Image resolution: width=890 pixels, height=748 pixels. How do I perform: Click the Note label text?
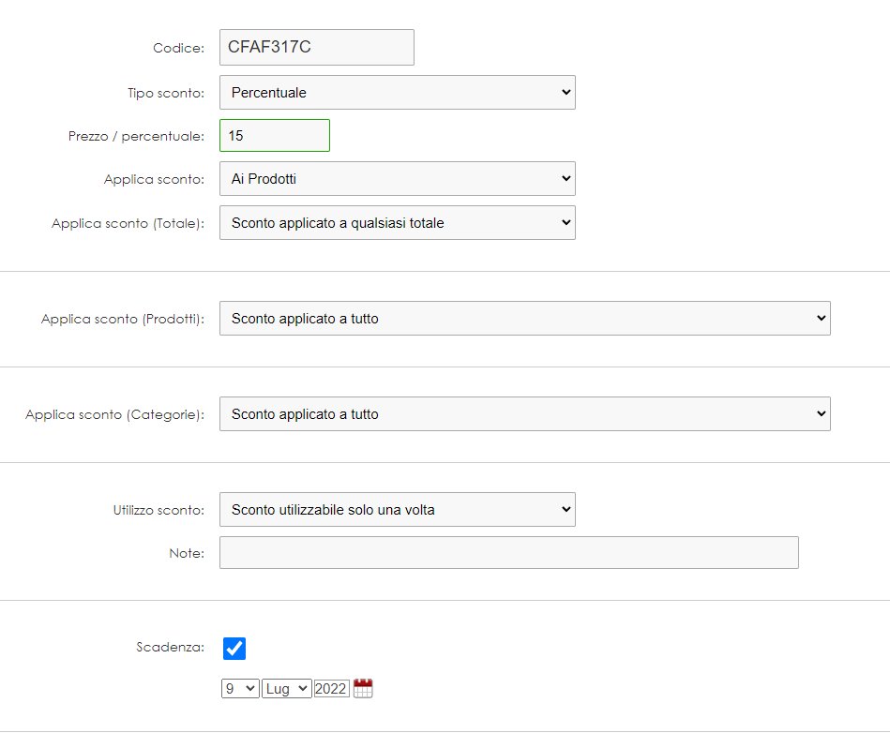pyautogui.click(x=187, y=553)
